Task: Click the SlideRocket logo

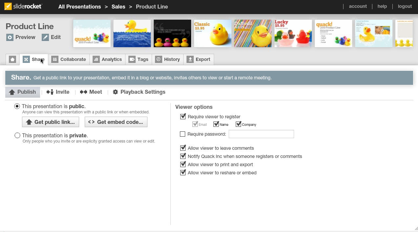Action: pyautogui.click(x=23, y=6)
